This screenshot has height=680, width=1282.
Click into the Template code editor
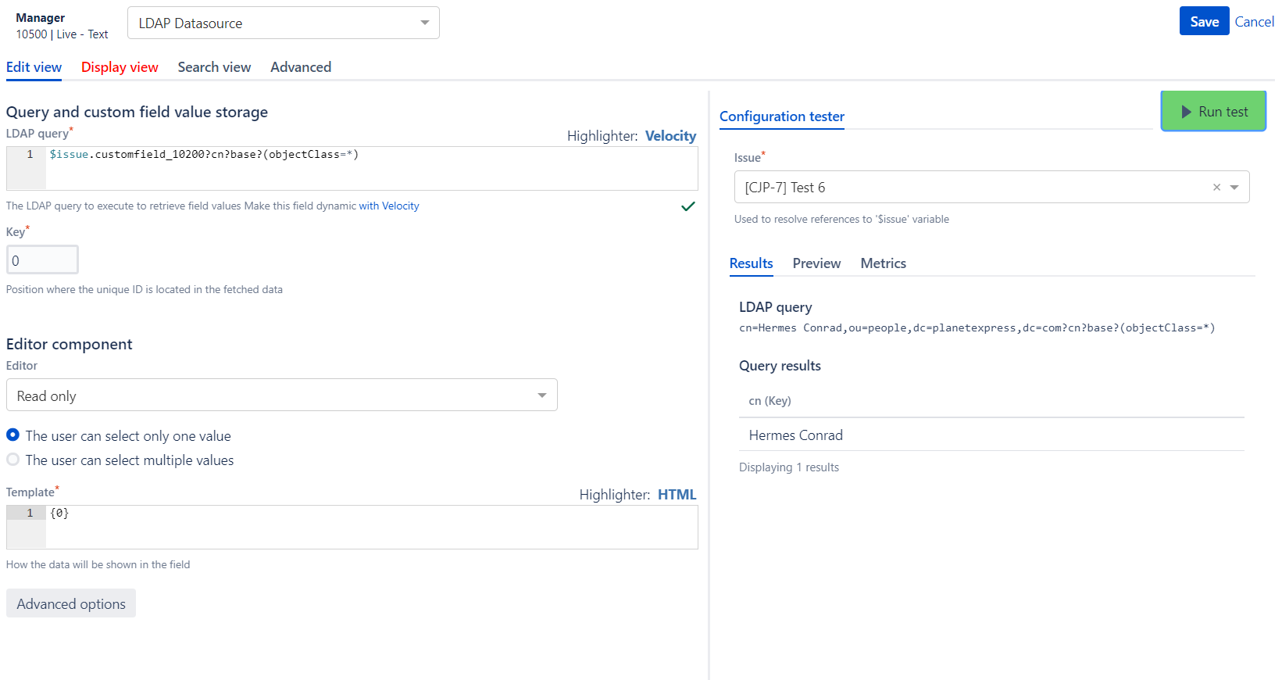tap(371, 527)
